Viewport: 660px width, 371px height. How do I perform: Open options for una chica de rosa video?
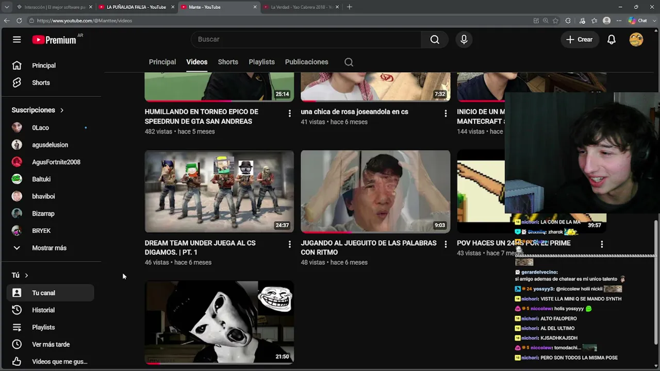[x=445, y=113]
